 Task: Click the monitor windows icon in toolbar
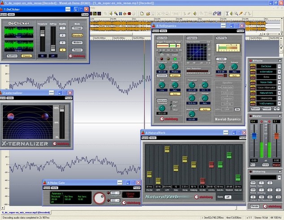click(219, 13)
